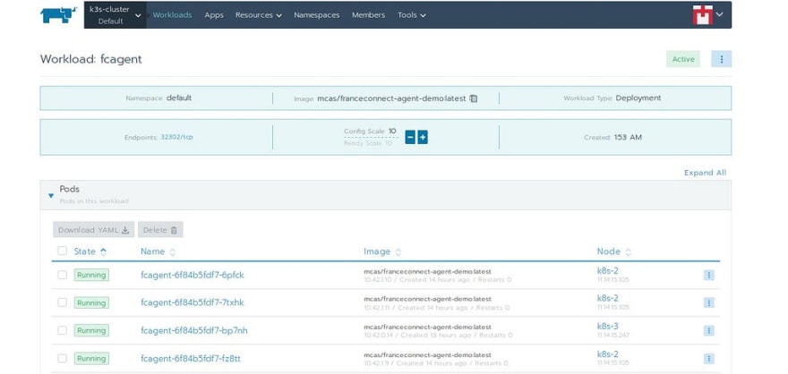Expand the Resources dropdown menu

(x=258, y=15)
